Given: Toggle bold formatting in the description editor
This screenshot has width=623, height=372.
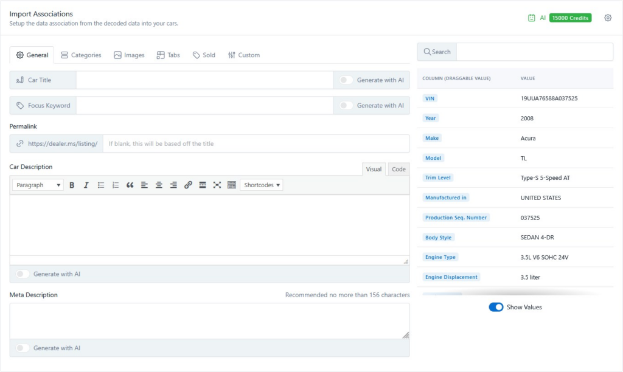Looking at the screenshot, I should [72, 185].
